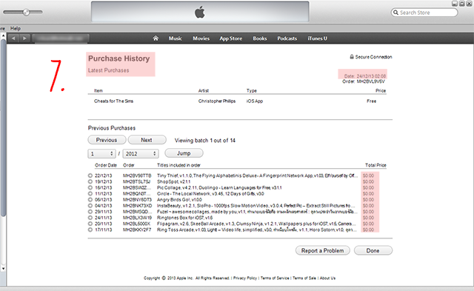
Task: Click order number MH2BV98TTB
Action: 137,175
